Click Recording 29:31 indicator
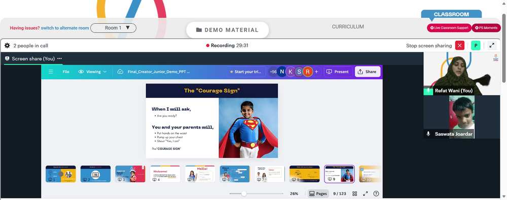Image resolution: width=507 pixels, height=200 pixels. (227, 46)
